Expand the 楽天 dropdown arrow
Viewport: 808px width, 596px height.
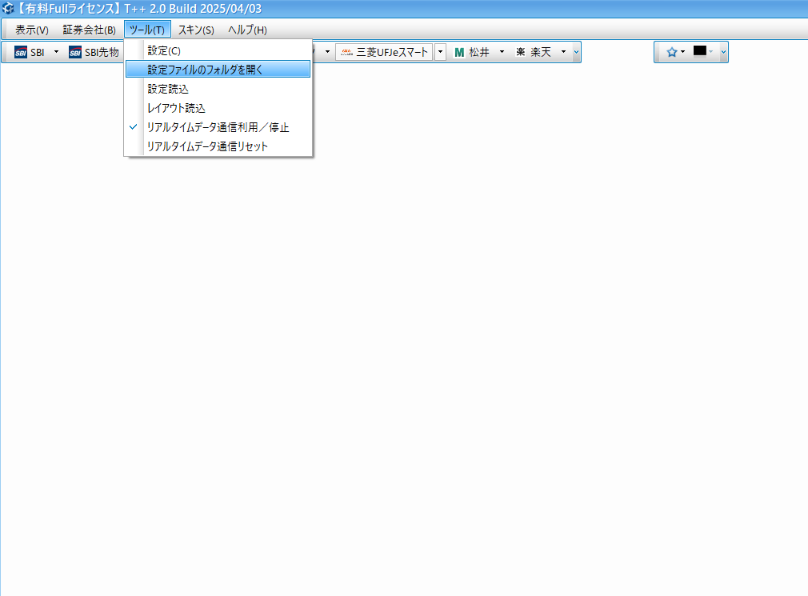563,53
